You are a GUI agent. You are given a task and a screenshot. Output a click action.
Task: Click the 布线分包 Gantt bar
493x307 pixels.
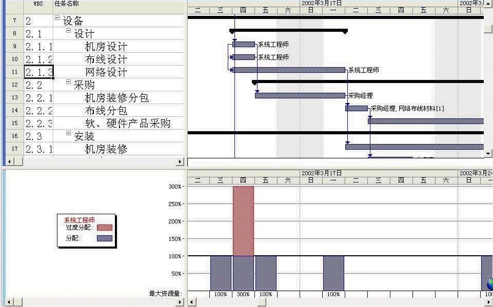point(356,108)
